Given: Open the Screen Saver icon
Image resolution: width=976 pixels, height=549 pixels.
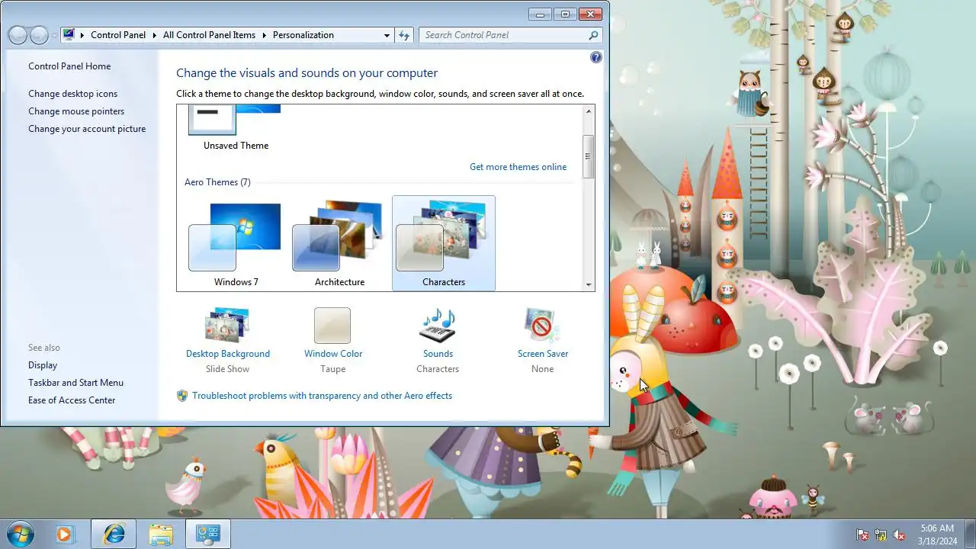Looking at the screenshot, I should (x=542, y=325).
